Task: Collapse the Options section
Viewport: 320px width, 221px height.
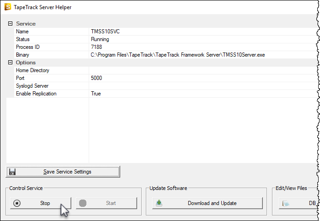Action: [x=10, y=63]
